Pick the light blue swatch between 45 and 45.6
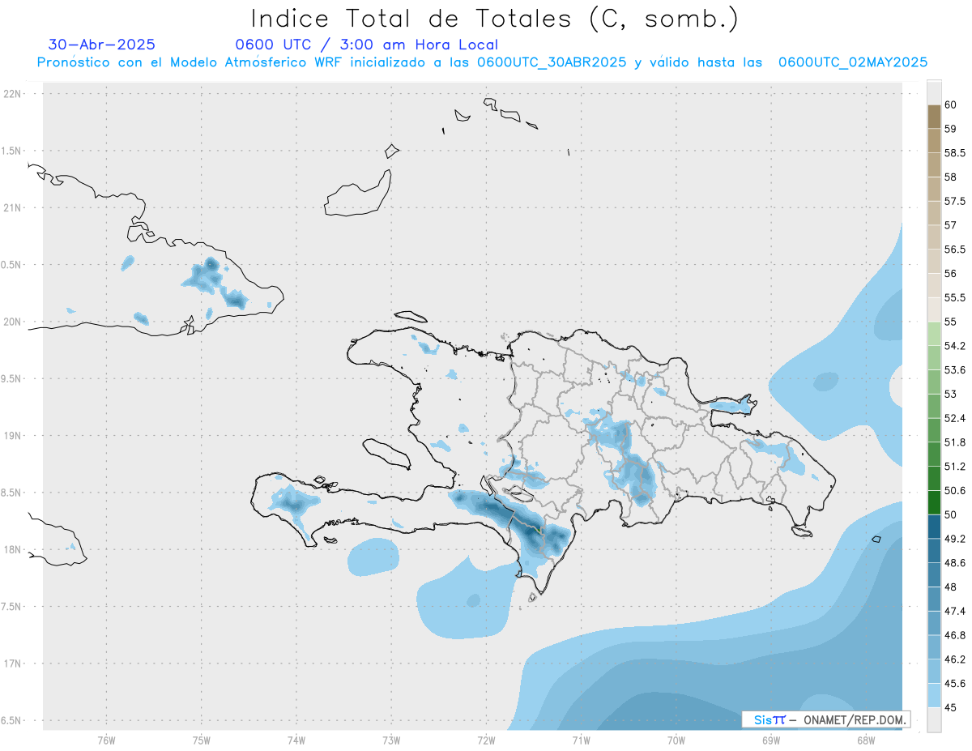Image resolution: width=972 pixels, height=751 pixels. 934,695
